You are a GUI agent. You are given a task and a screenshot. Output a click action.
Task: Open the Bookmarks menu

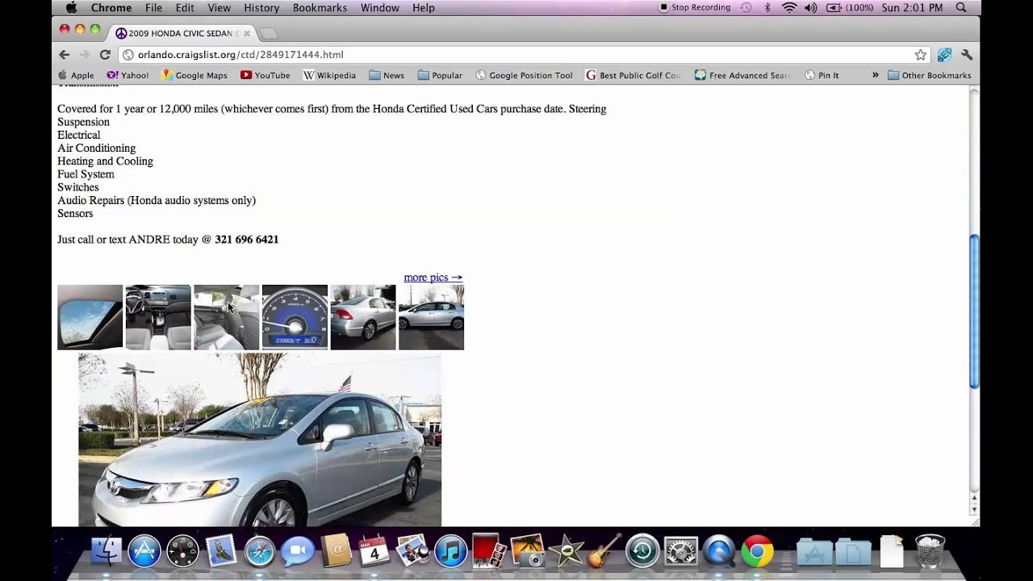[320, 7]
